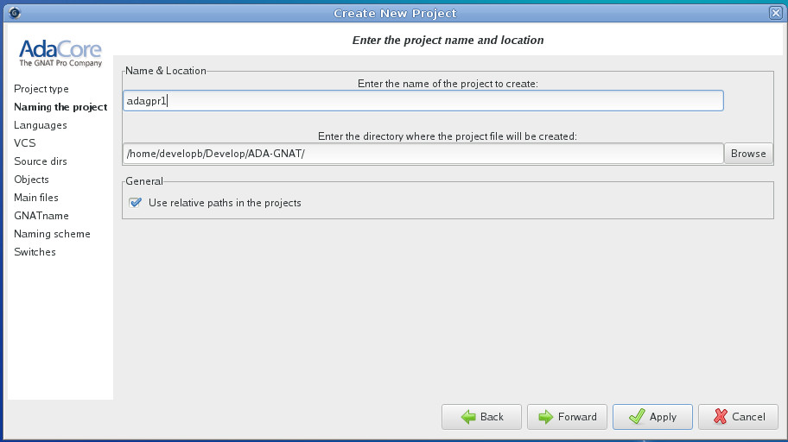Click the project directory path field
Image resolution: width=788 pixels, height=442 pixels.
(x=423, y=154)
